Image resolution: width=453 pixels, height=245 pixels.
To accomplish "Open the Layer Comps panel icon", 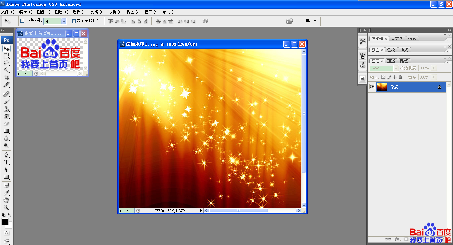I will [x=363, y=79].
